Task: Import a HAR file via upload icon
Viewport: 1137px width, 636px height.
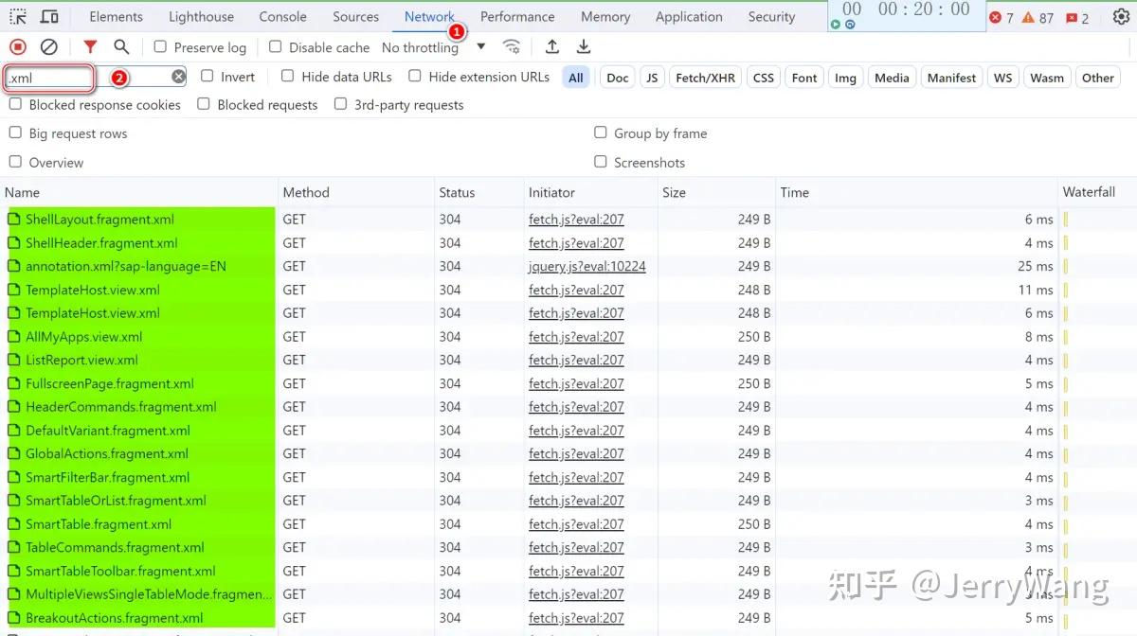Action: click(554, 45)
